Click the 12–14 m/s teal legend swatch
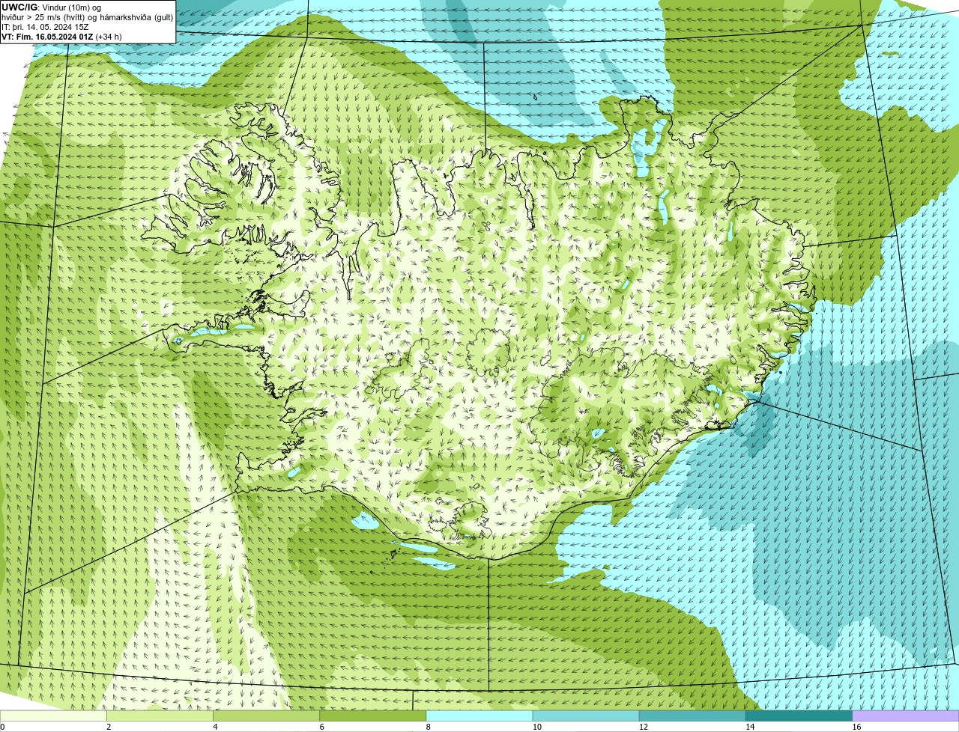The width and height of the screenshot is (959, 732). click(692, 716)
